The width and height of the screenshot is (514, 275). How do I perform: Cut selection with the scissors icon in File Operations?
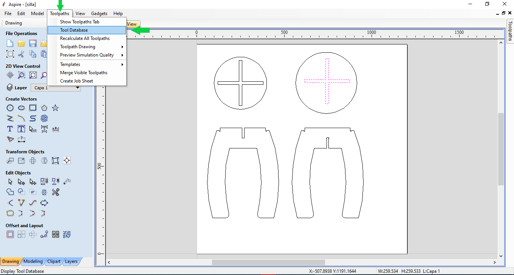click(22, 54)
